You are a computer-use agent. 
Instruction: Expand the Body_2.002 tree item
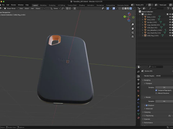click(x=143, y=17)
